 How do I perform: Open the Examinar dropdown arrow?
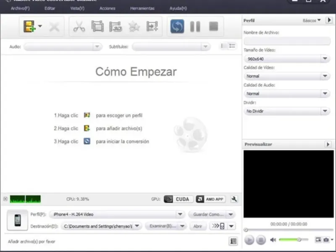point(182,226)
